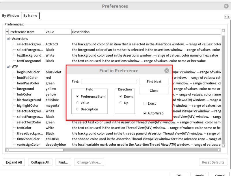Select the timeZoneColor row
Image resolution: width=231 pixels, height=176 pixels.
tap(113, 139)
